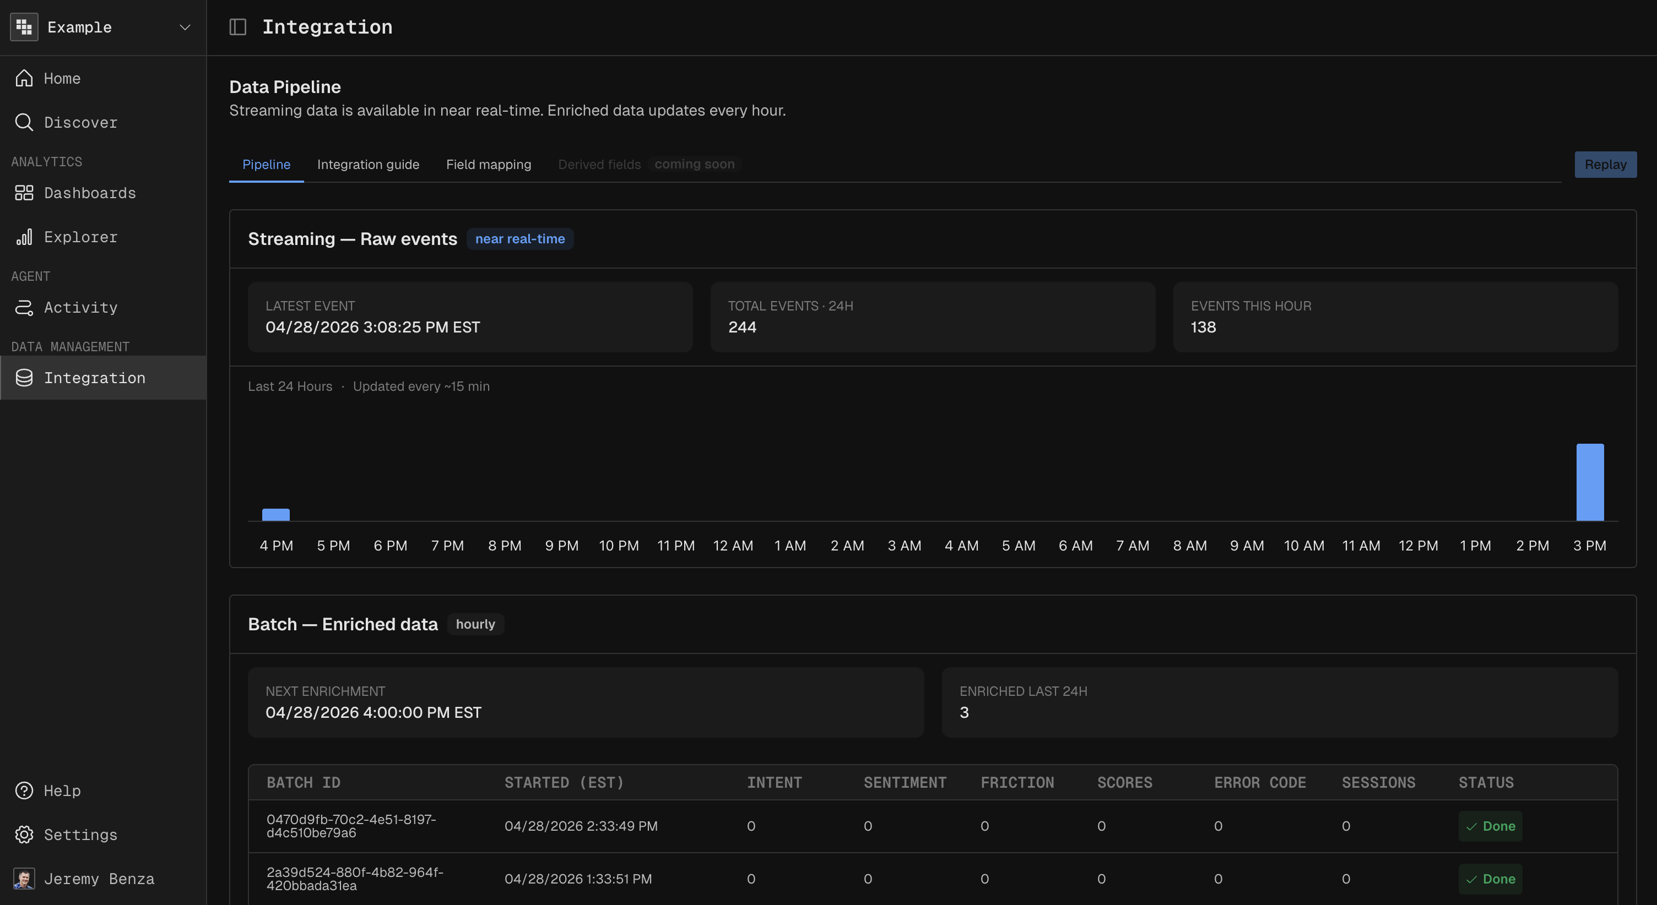Open Discover via magnifier icon
The height and width of the screenshot is (905, 1657).
[24, 122]
